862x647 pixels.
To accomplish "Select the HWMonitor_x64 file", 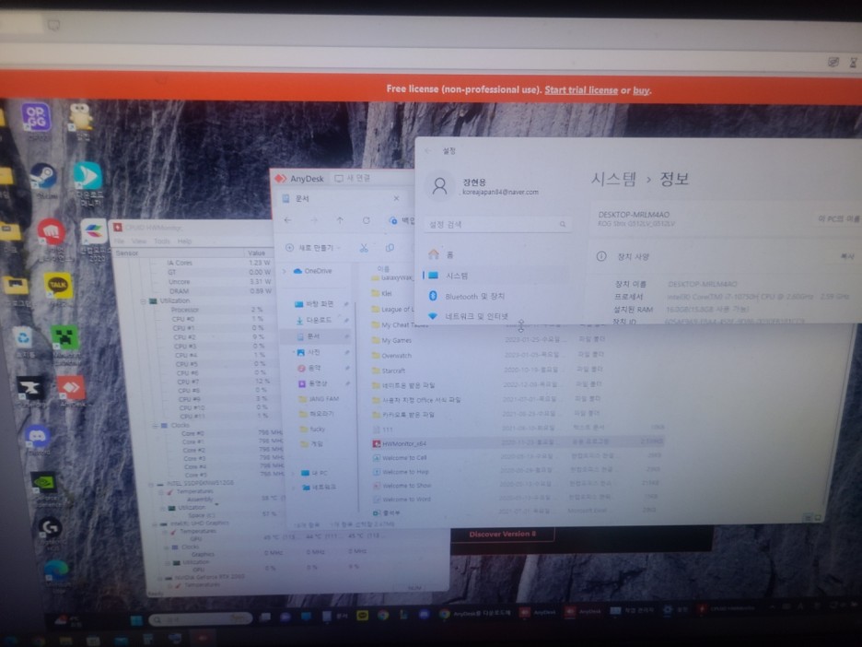I will coord(517,442).
